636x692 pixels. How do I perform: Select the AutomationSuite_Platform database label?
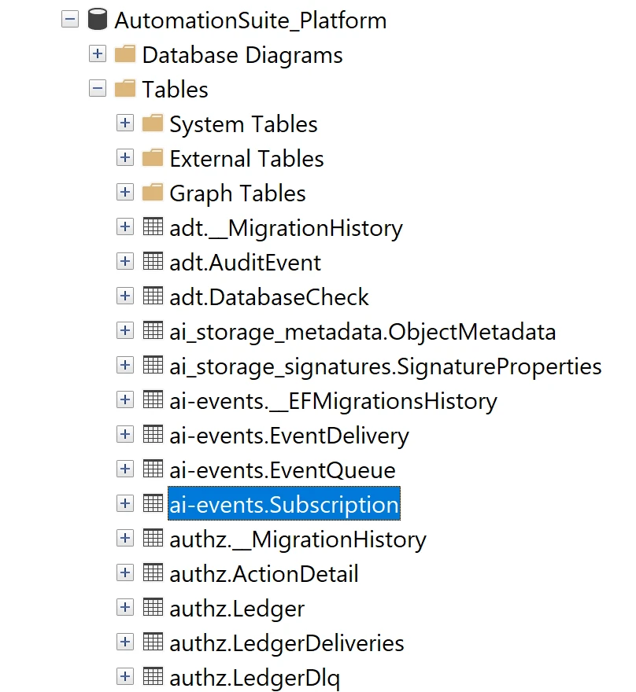[250, 20]
